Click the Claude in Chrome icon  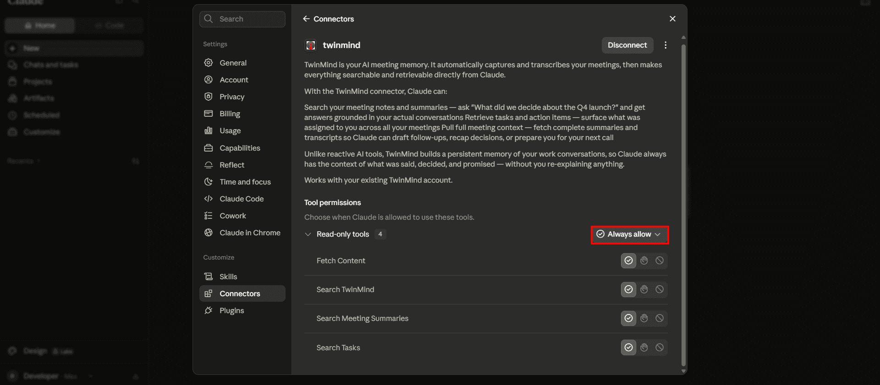point(209,233)
